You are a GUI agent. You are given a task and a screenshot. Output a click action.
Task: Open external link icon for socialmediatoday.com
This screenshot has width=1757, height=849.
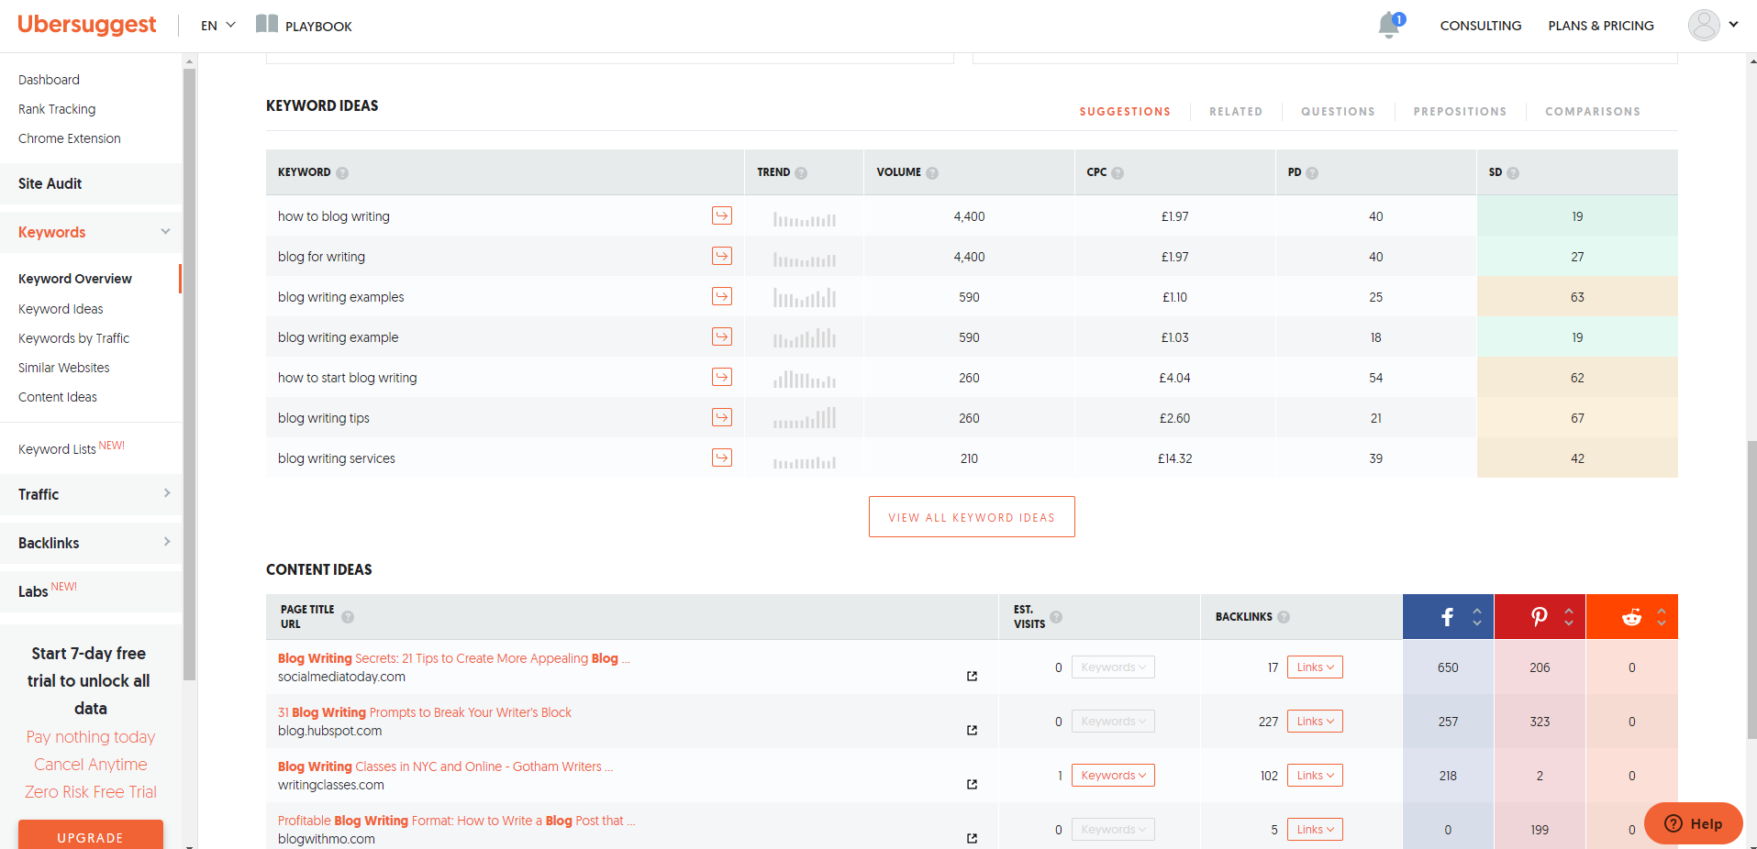[972, 677]
